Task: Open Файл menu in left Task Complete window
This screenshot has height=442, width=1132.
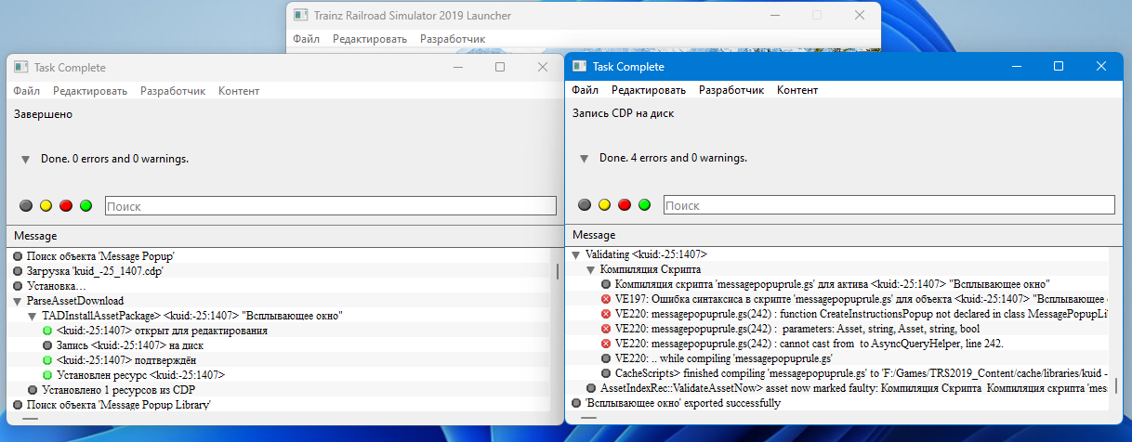Action: pyautogui.click(x=27, y=91)
